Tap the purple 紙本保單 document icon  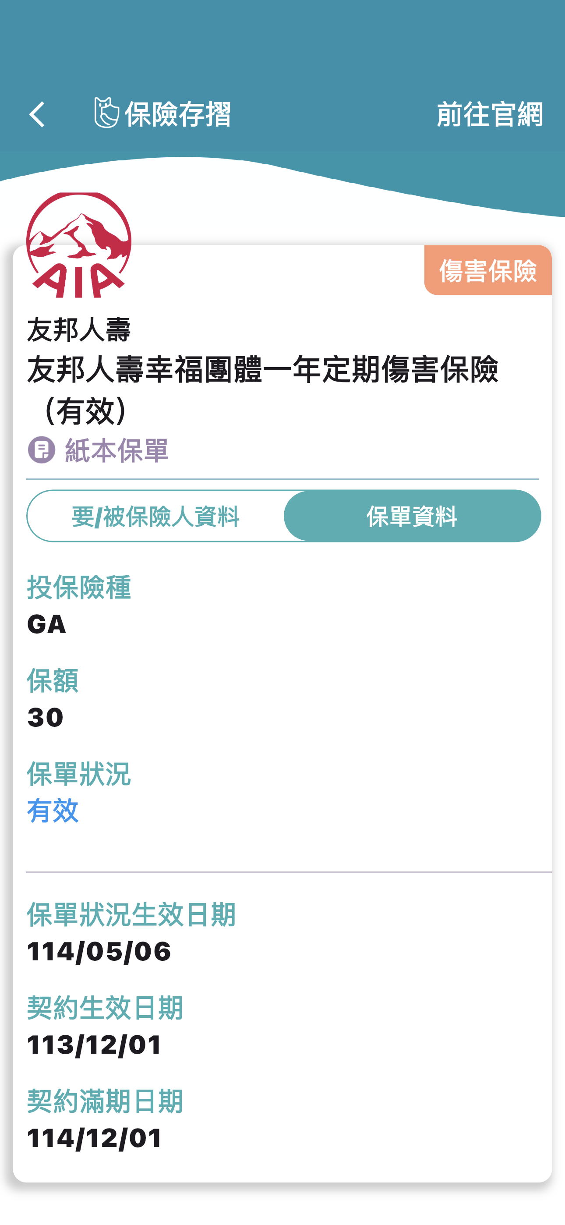[41, 450]
